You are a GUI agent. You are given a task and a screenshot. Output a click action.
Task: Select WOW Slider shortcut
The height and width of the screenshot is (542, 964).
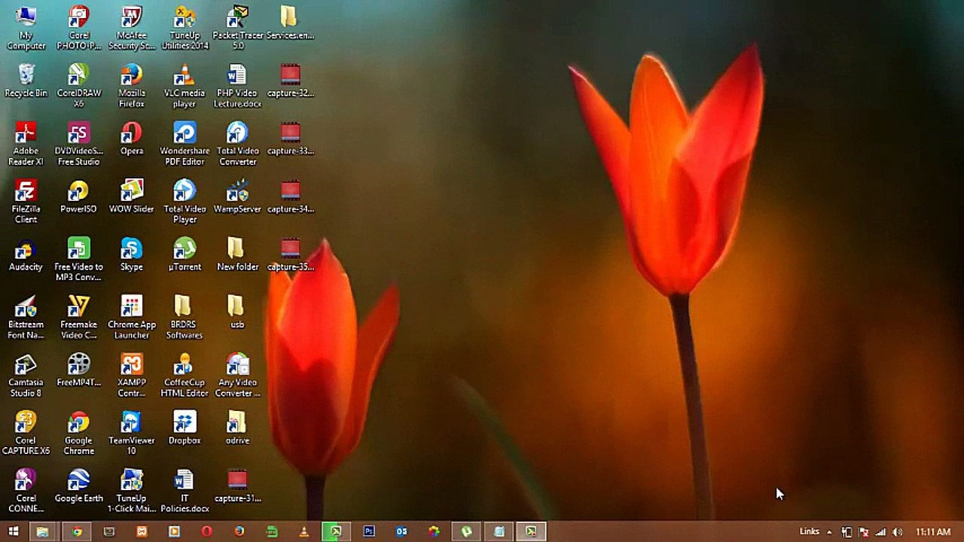[x=132, y=196]
